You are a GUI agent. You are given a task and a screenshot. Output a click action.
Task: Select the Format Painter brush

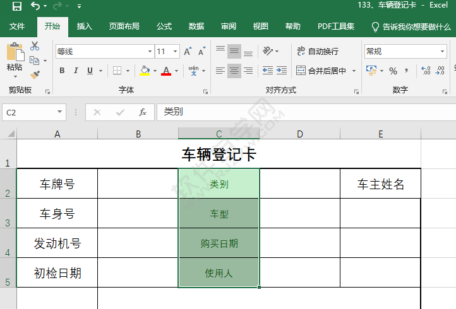35,74
